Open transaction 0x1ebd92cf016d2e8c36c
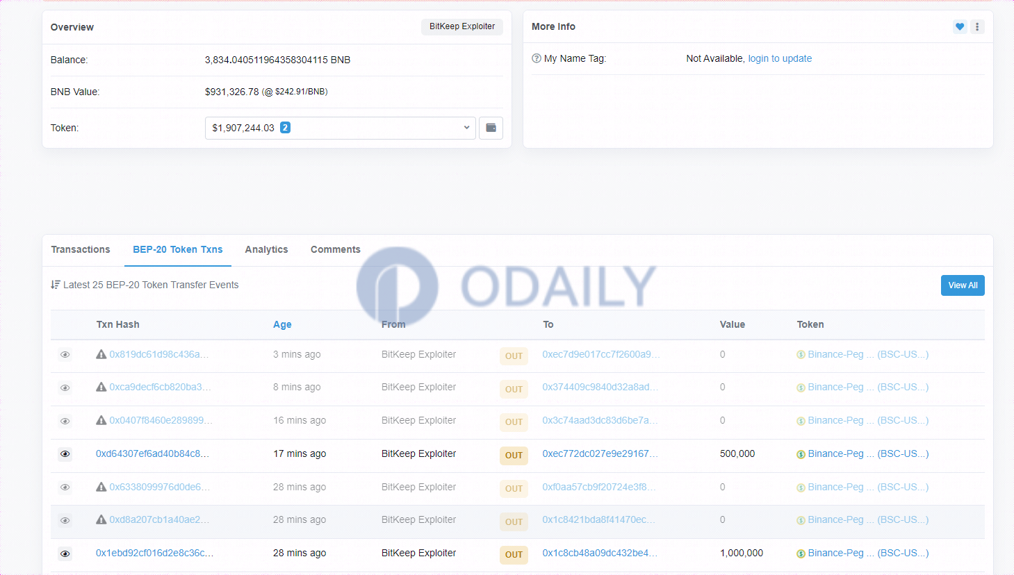The width and height of the screenshot is (1014, 575). point(154,553)
